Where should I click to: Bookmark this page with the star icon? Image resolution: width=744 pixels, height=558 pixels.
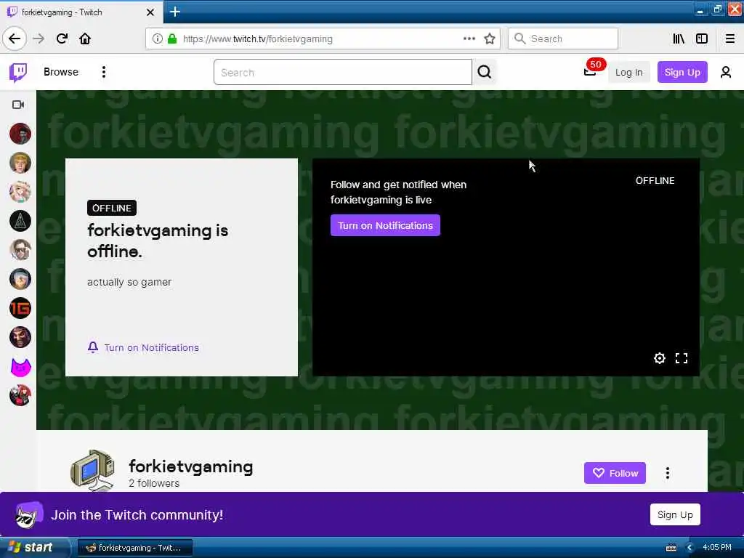(490, 39)
